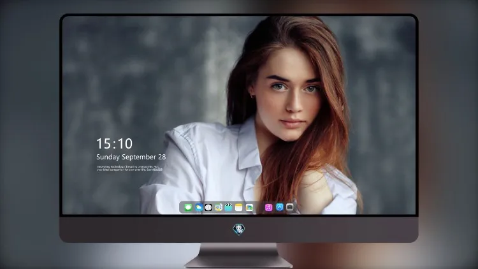
Task: Click the 15:10 clock display
Action: coord(114,143)
